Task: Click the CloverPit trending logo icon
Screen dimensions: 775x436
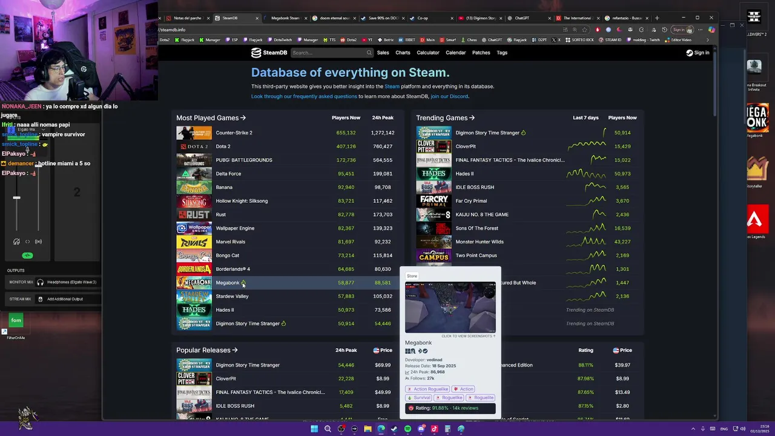Action: [x=434, y=147]
